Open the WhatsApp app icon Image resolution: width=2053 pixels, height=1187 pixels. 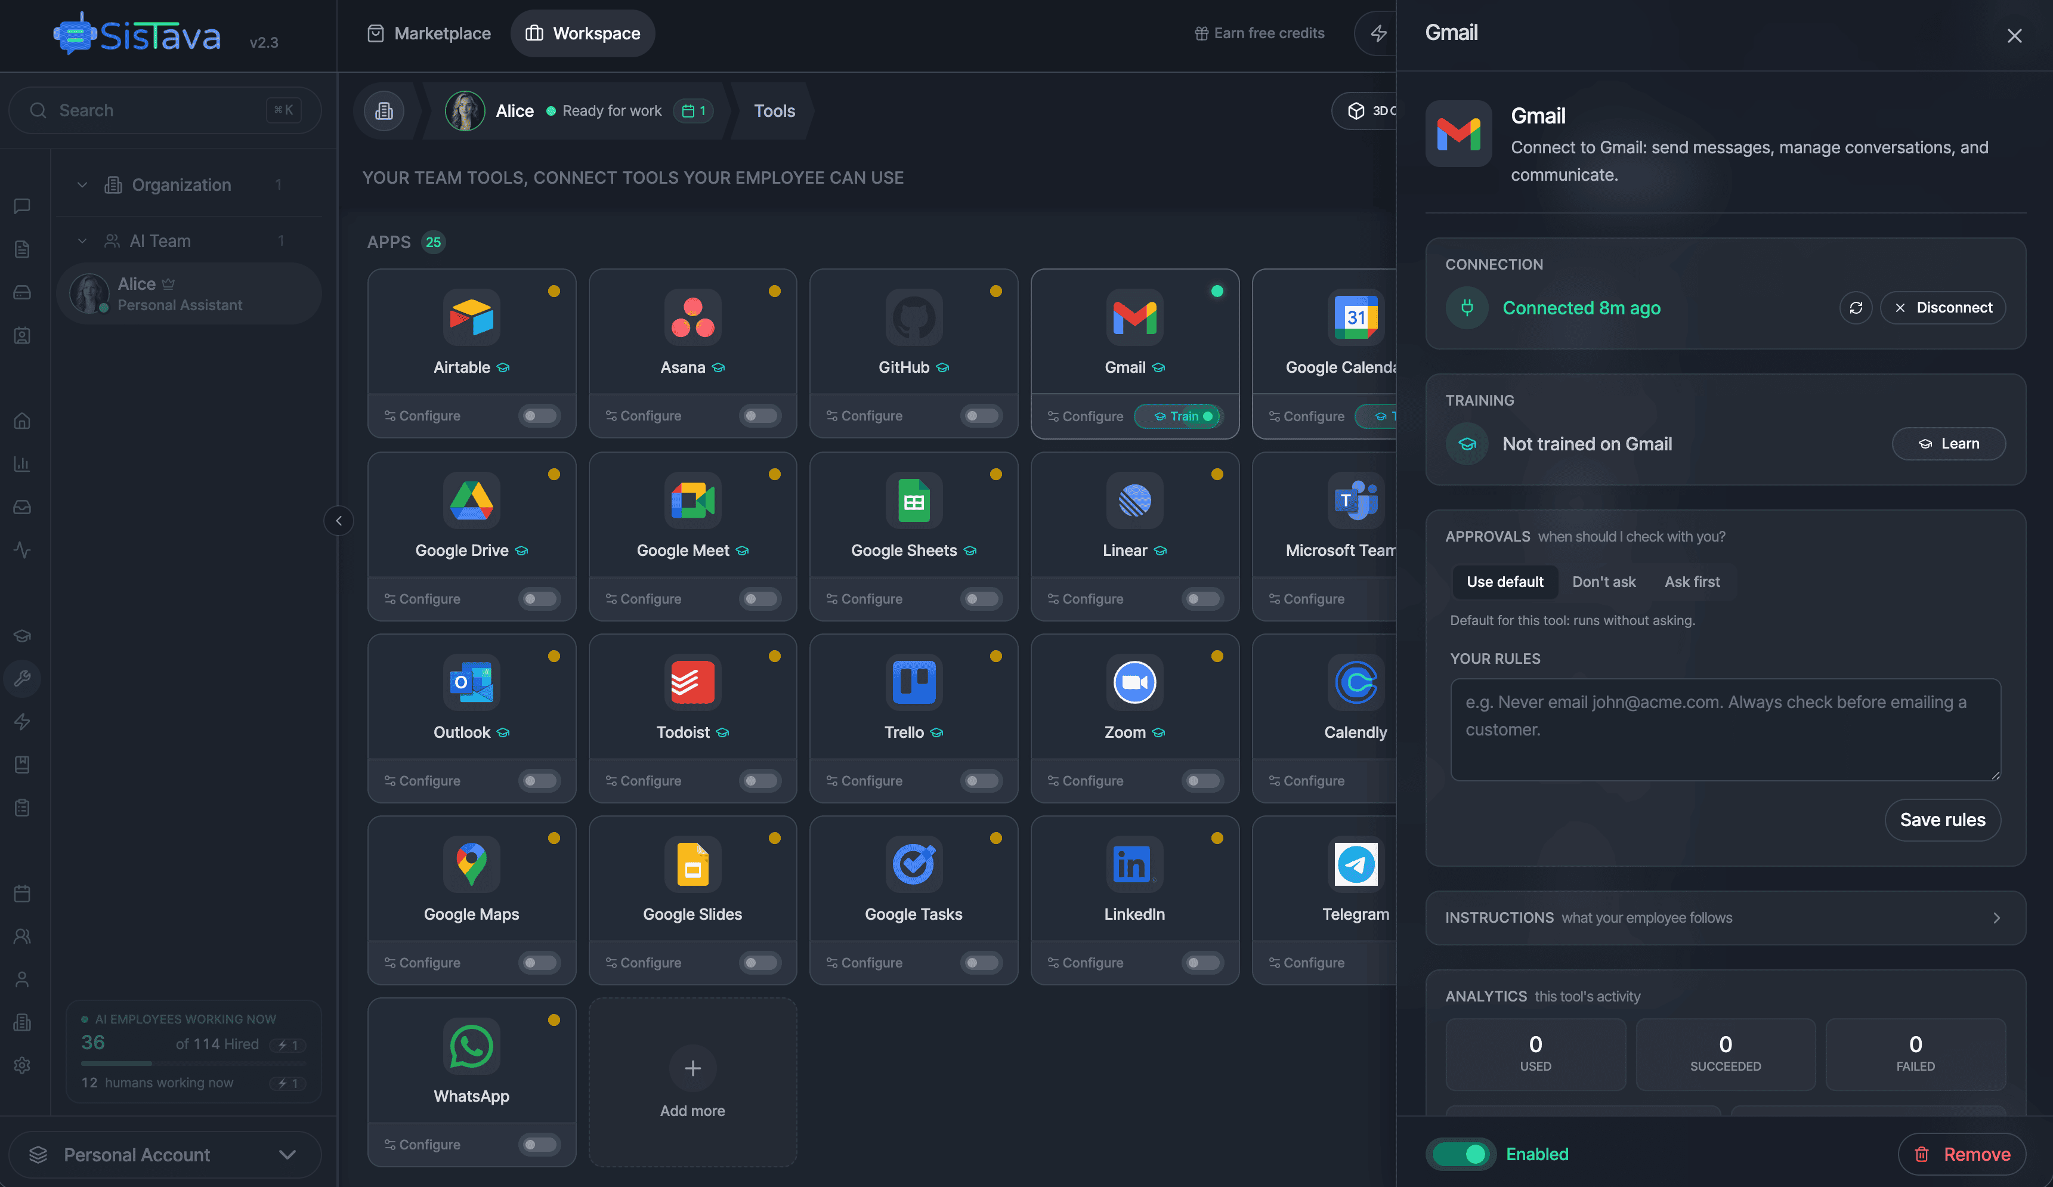pyautogui.click(x=471, y=1045)
